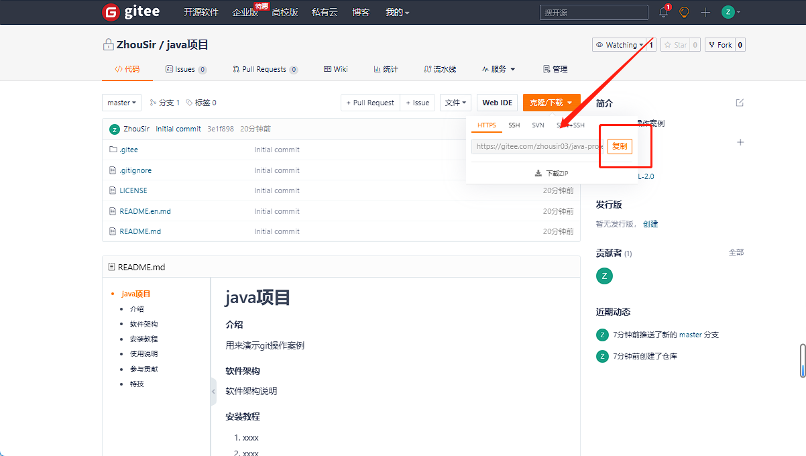Click the .gitee folder icon

[x=113, y=150]
